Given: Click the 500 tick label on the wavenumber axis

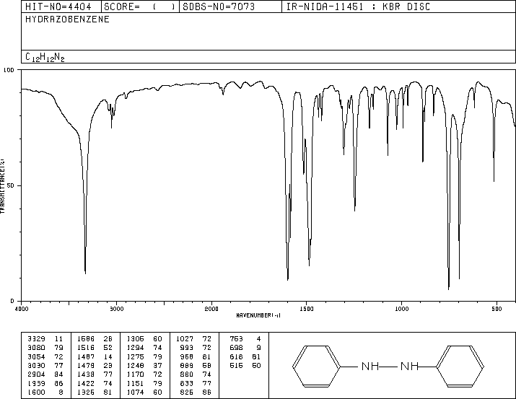Looking at the screenshot, I should pyautogui.click(x=497, y=309).
